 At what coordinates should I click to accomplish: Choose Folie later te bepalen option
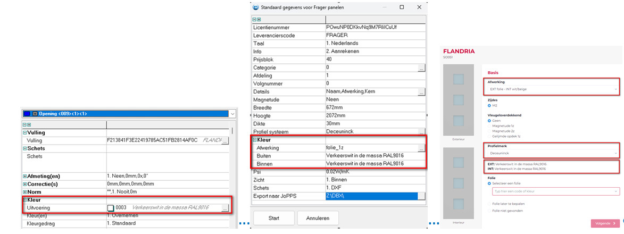tap(489, 204)
